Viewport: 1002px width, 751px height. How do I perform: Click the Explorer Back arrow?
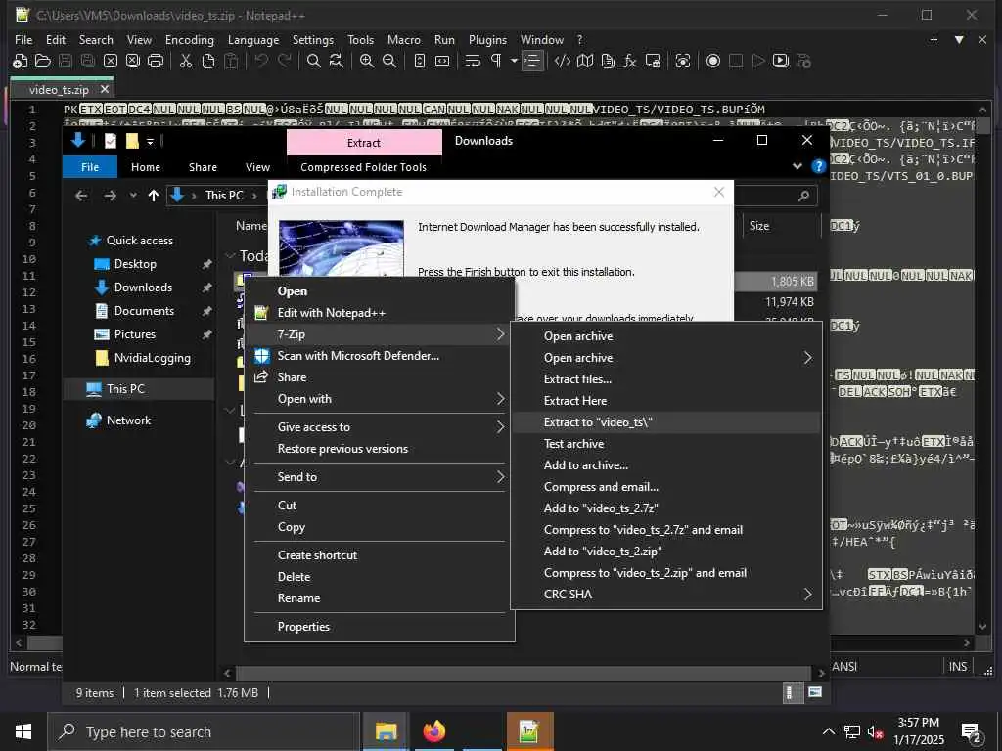pos(81,196)
